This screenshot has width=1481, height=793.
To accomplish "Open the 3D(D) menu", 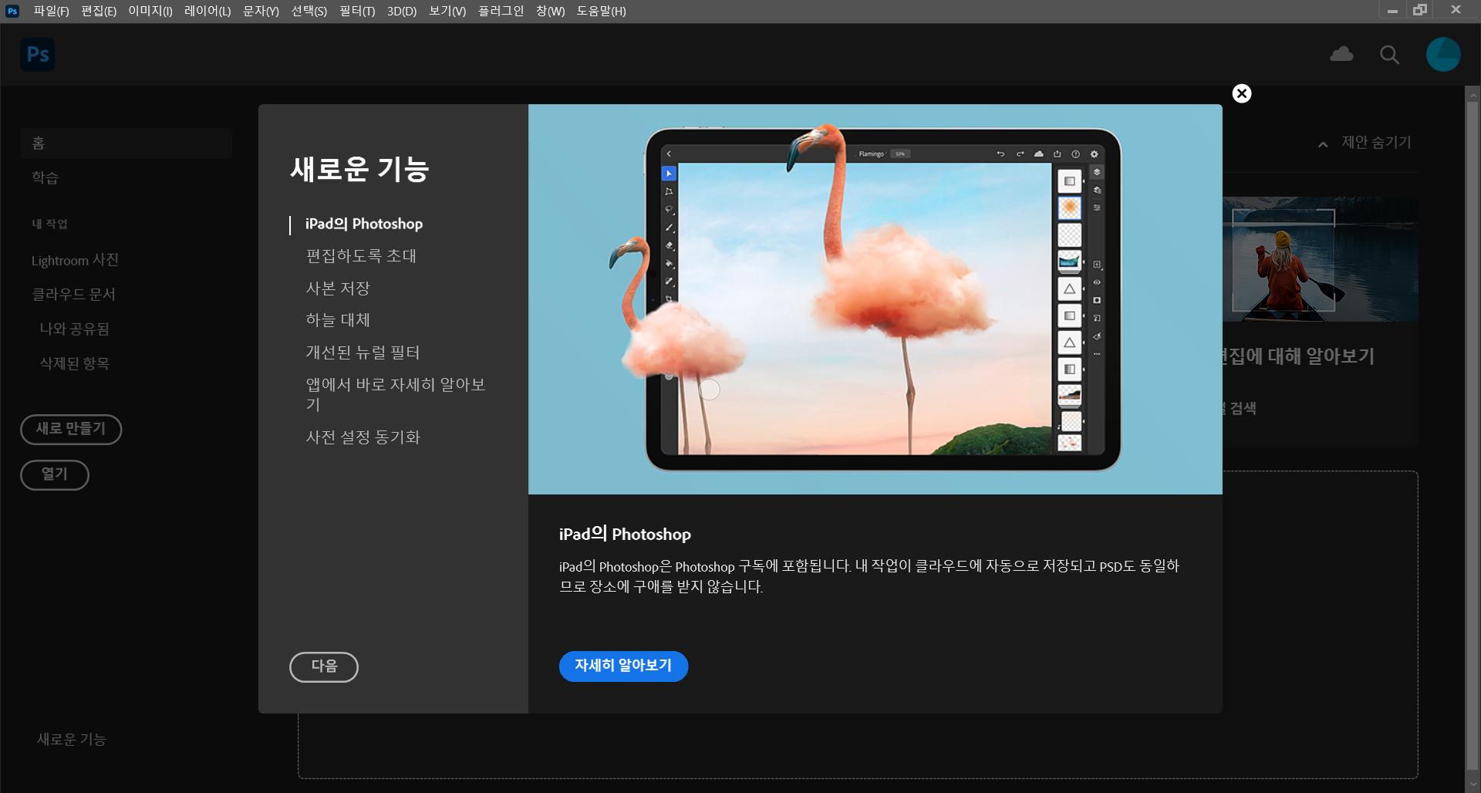I will (x=402, y=11).
